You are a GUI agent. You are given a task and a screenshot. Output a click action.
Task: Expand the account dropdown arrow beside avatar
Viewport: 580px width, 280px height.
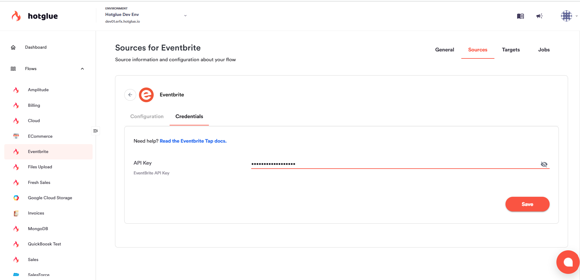(577, 16)
